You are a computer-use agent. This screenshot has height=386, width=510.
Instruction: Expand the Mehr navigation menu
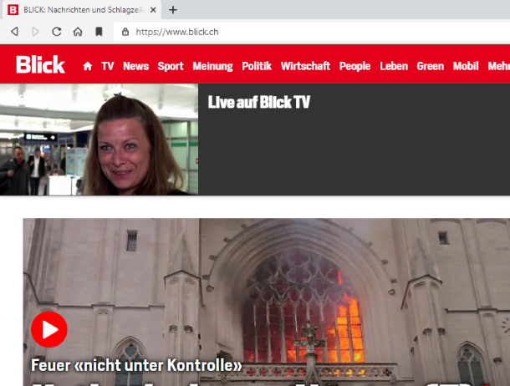pyautogui.click(x=499, y=66)
